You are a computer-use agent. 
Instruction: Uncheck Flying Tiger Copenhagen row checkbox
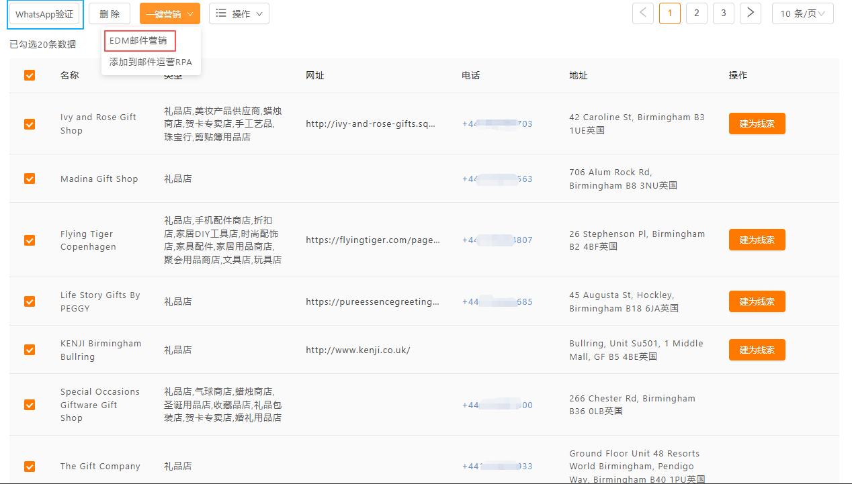pos(30,240)
